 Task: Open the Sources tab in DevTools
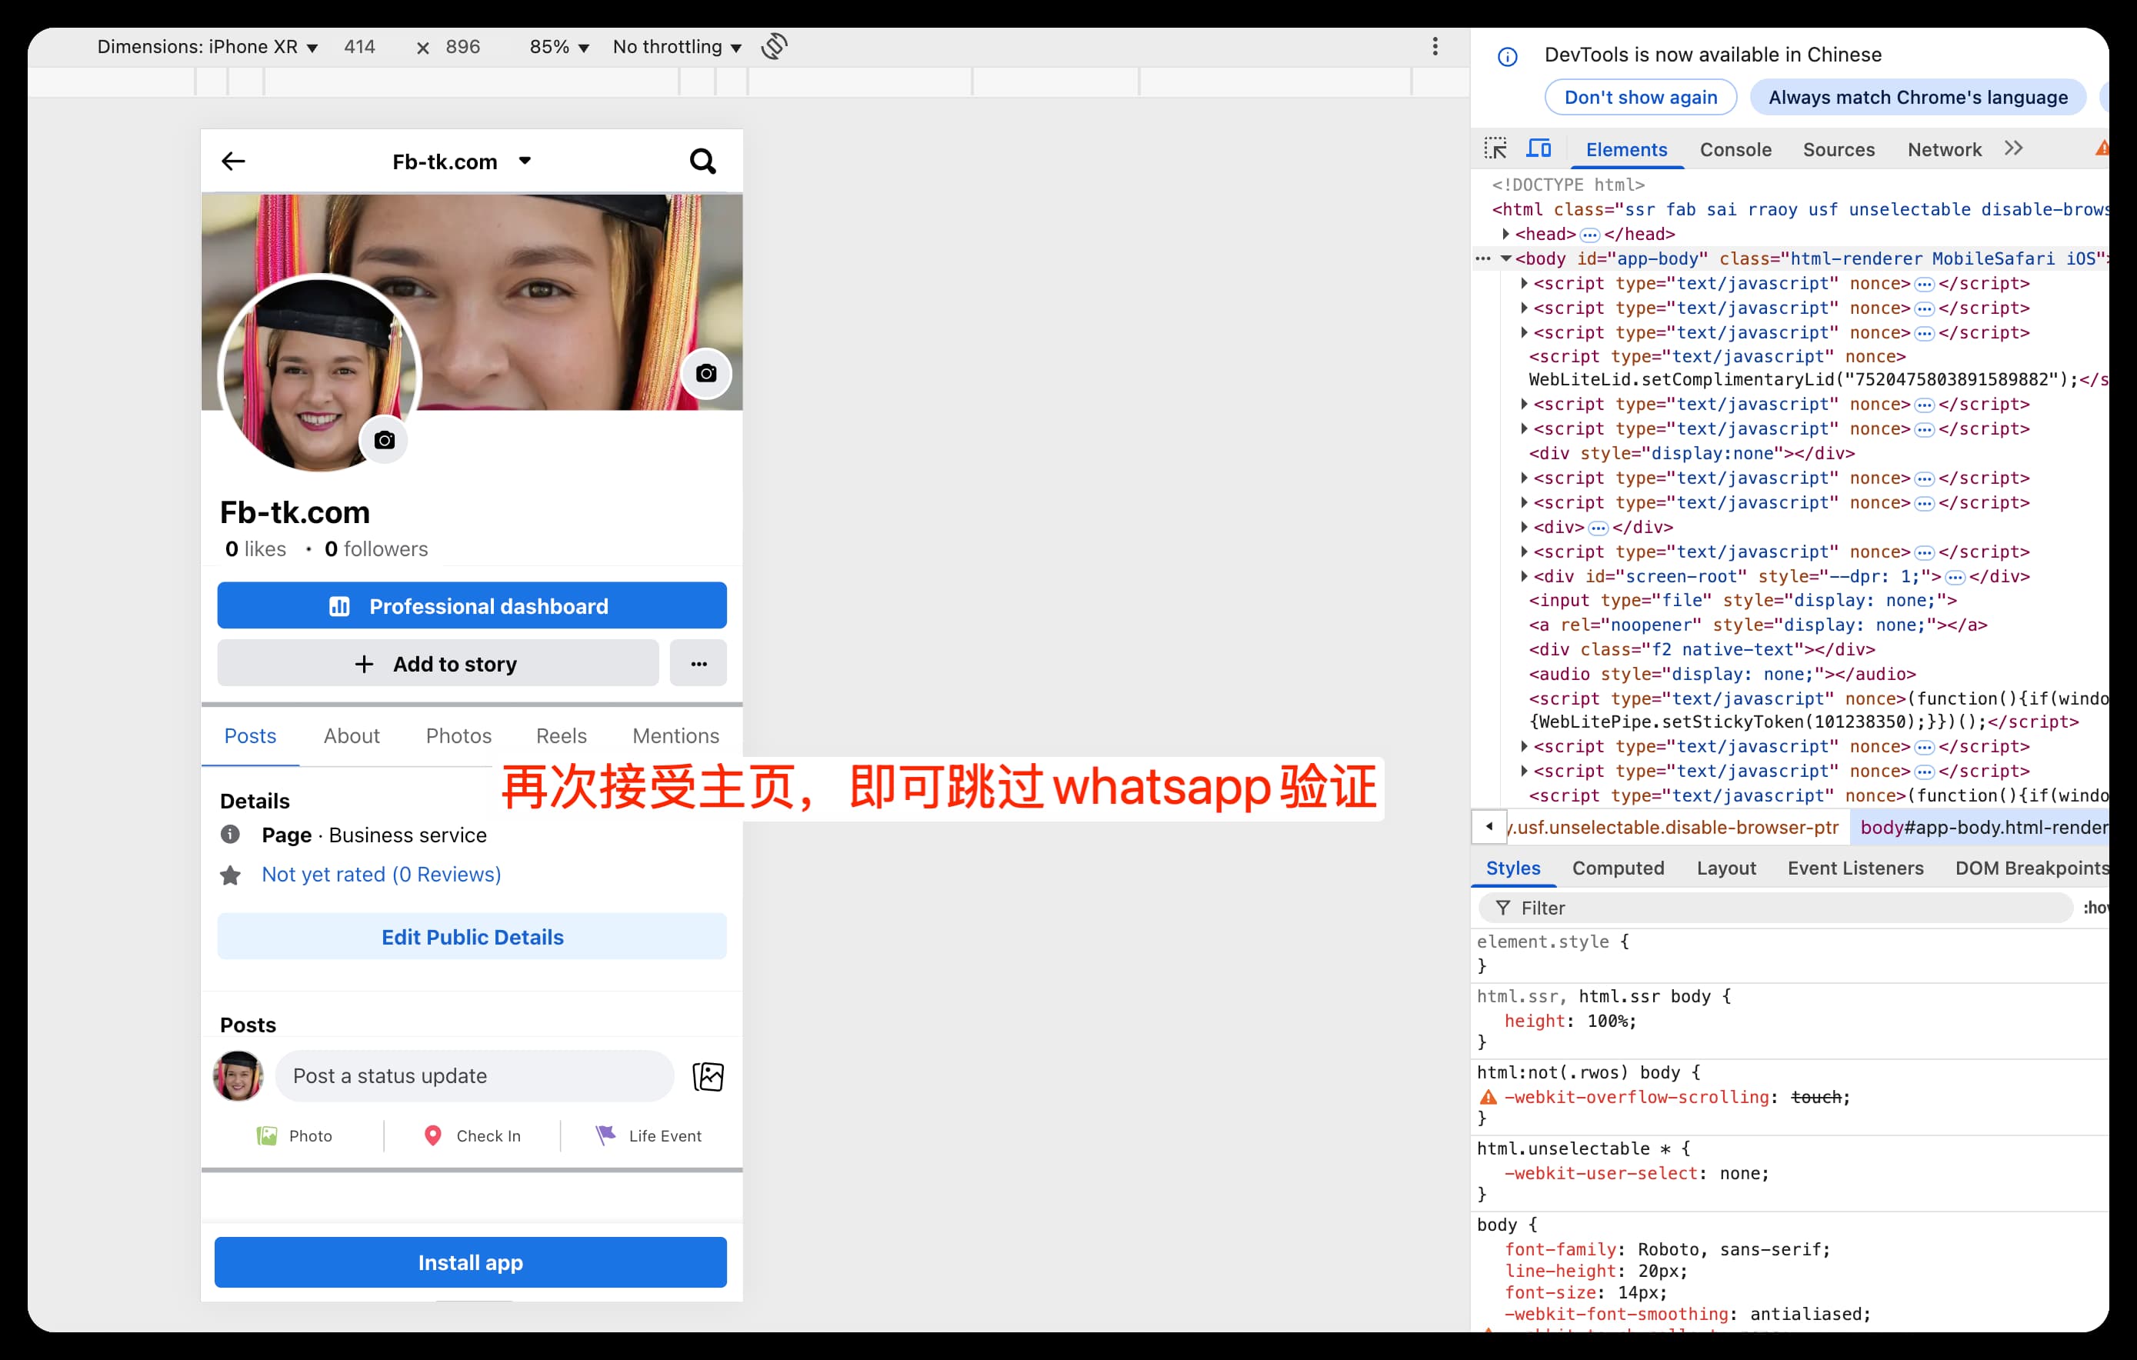(x=1839, y=149)
